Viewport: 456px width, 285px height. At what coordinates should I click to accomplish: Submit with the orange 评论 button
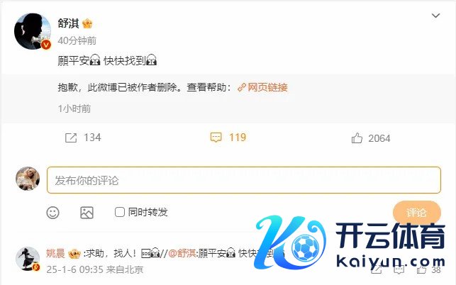417,213
